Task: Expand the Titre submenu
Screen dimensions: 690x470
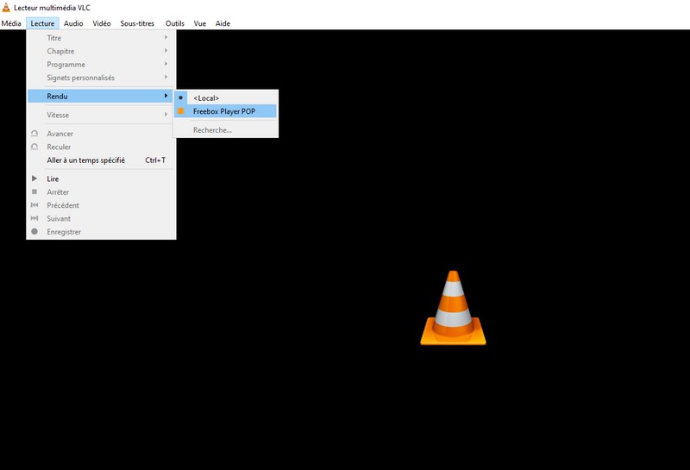Action: pos(101,38)
